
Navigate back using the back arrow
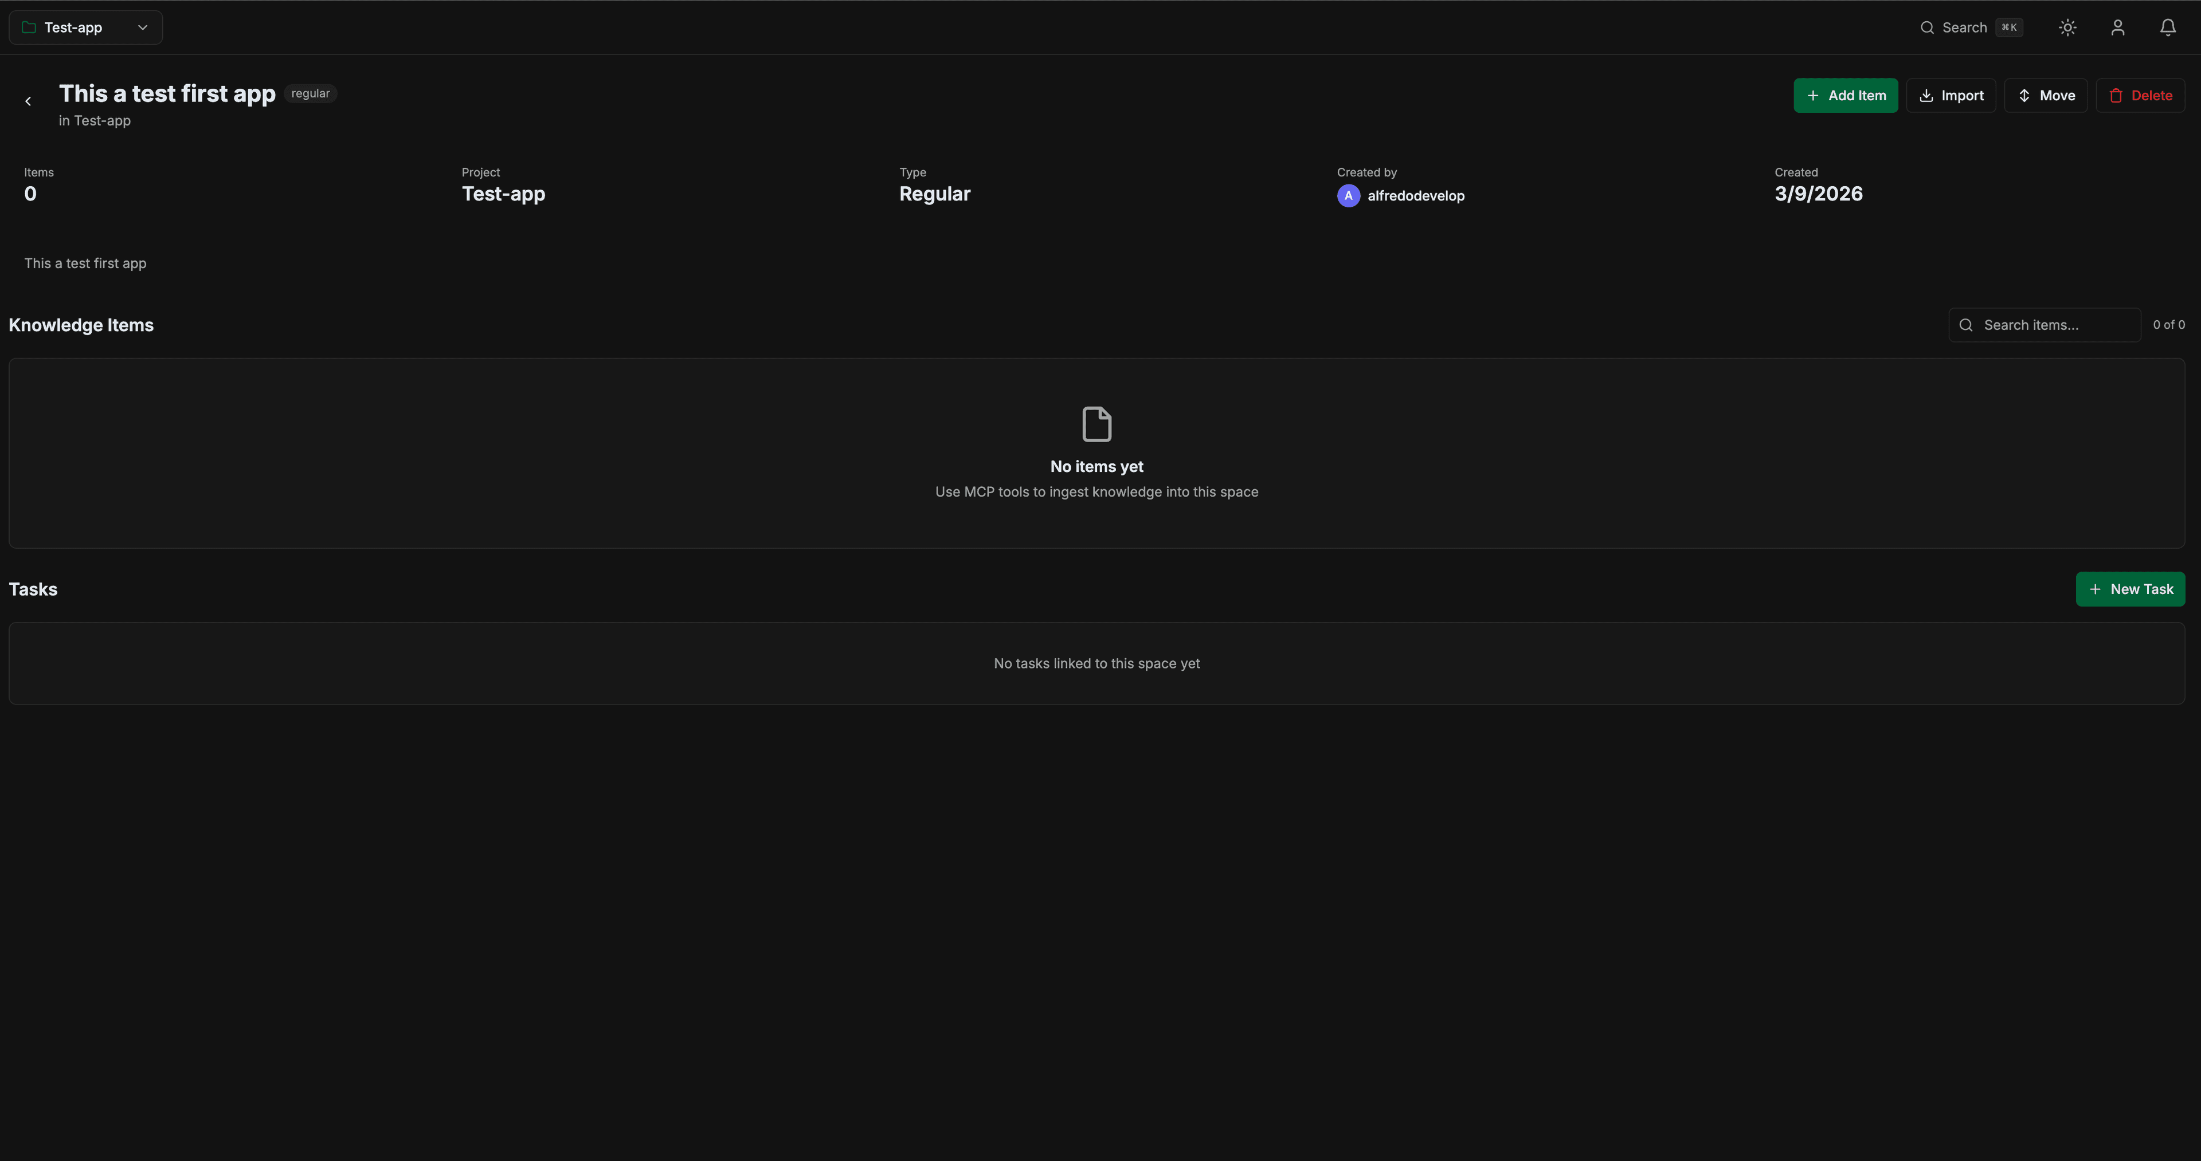pyautogui.click(x=28, y=100)
